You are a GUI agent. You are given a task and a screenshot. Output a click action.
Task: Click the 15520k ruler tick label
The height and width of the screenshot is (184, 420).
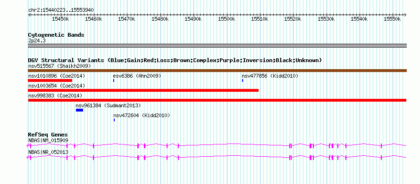click(x=293, y=19)
